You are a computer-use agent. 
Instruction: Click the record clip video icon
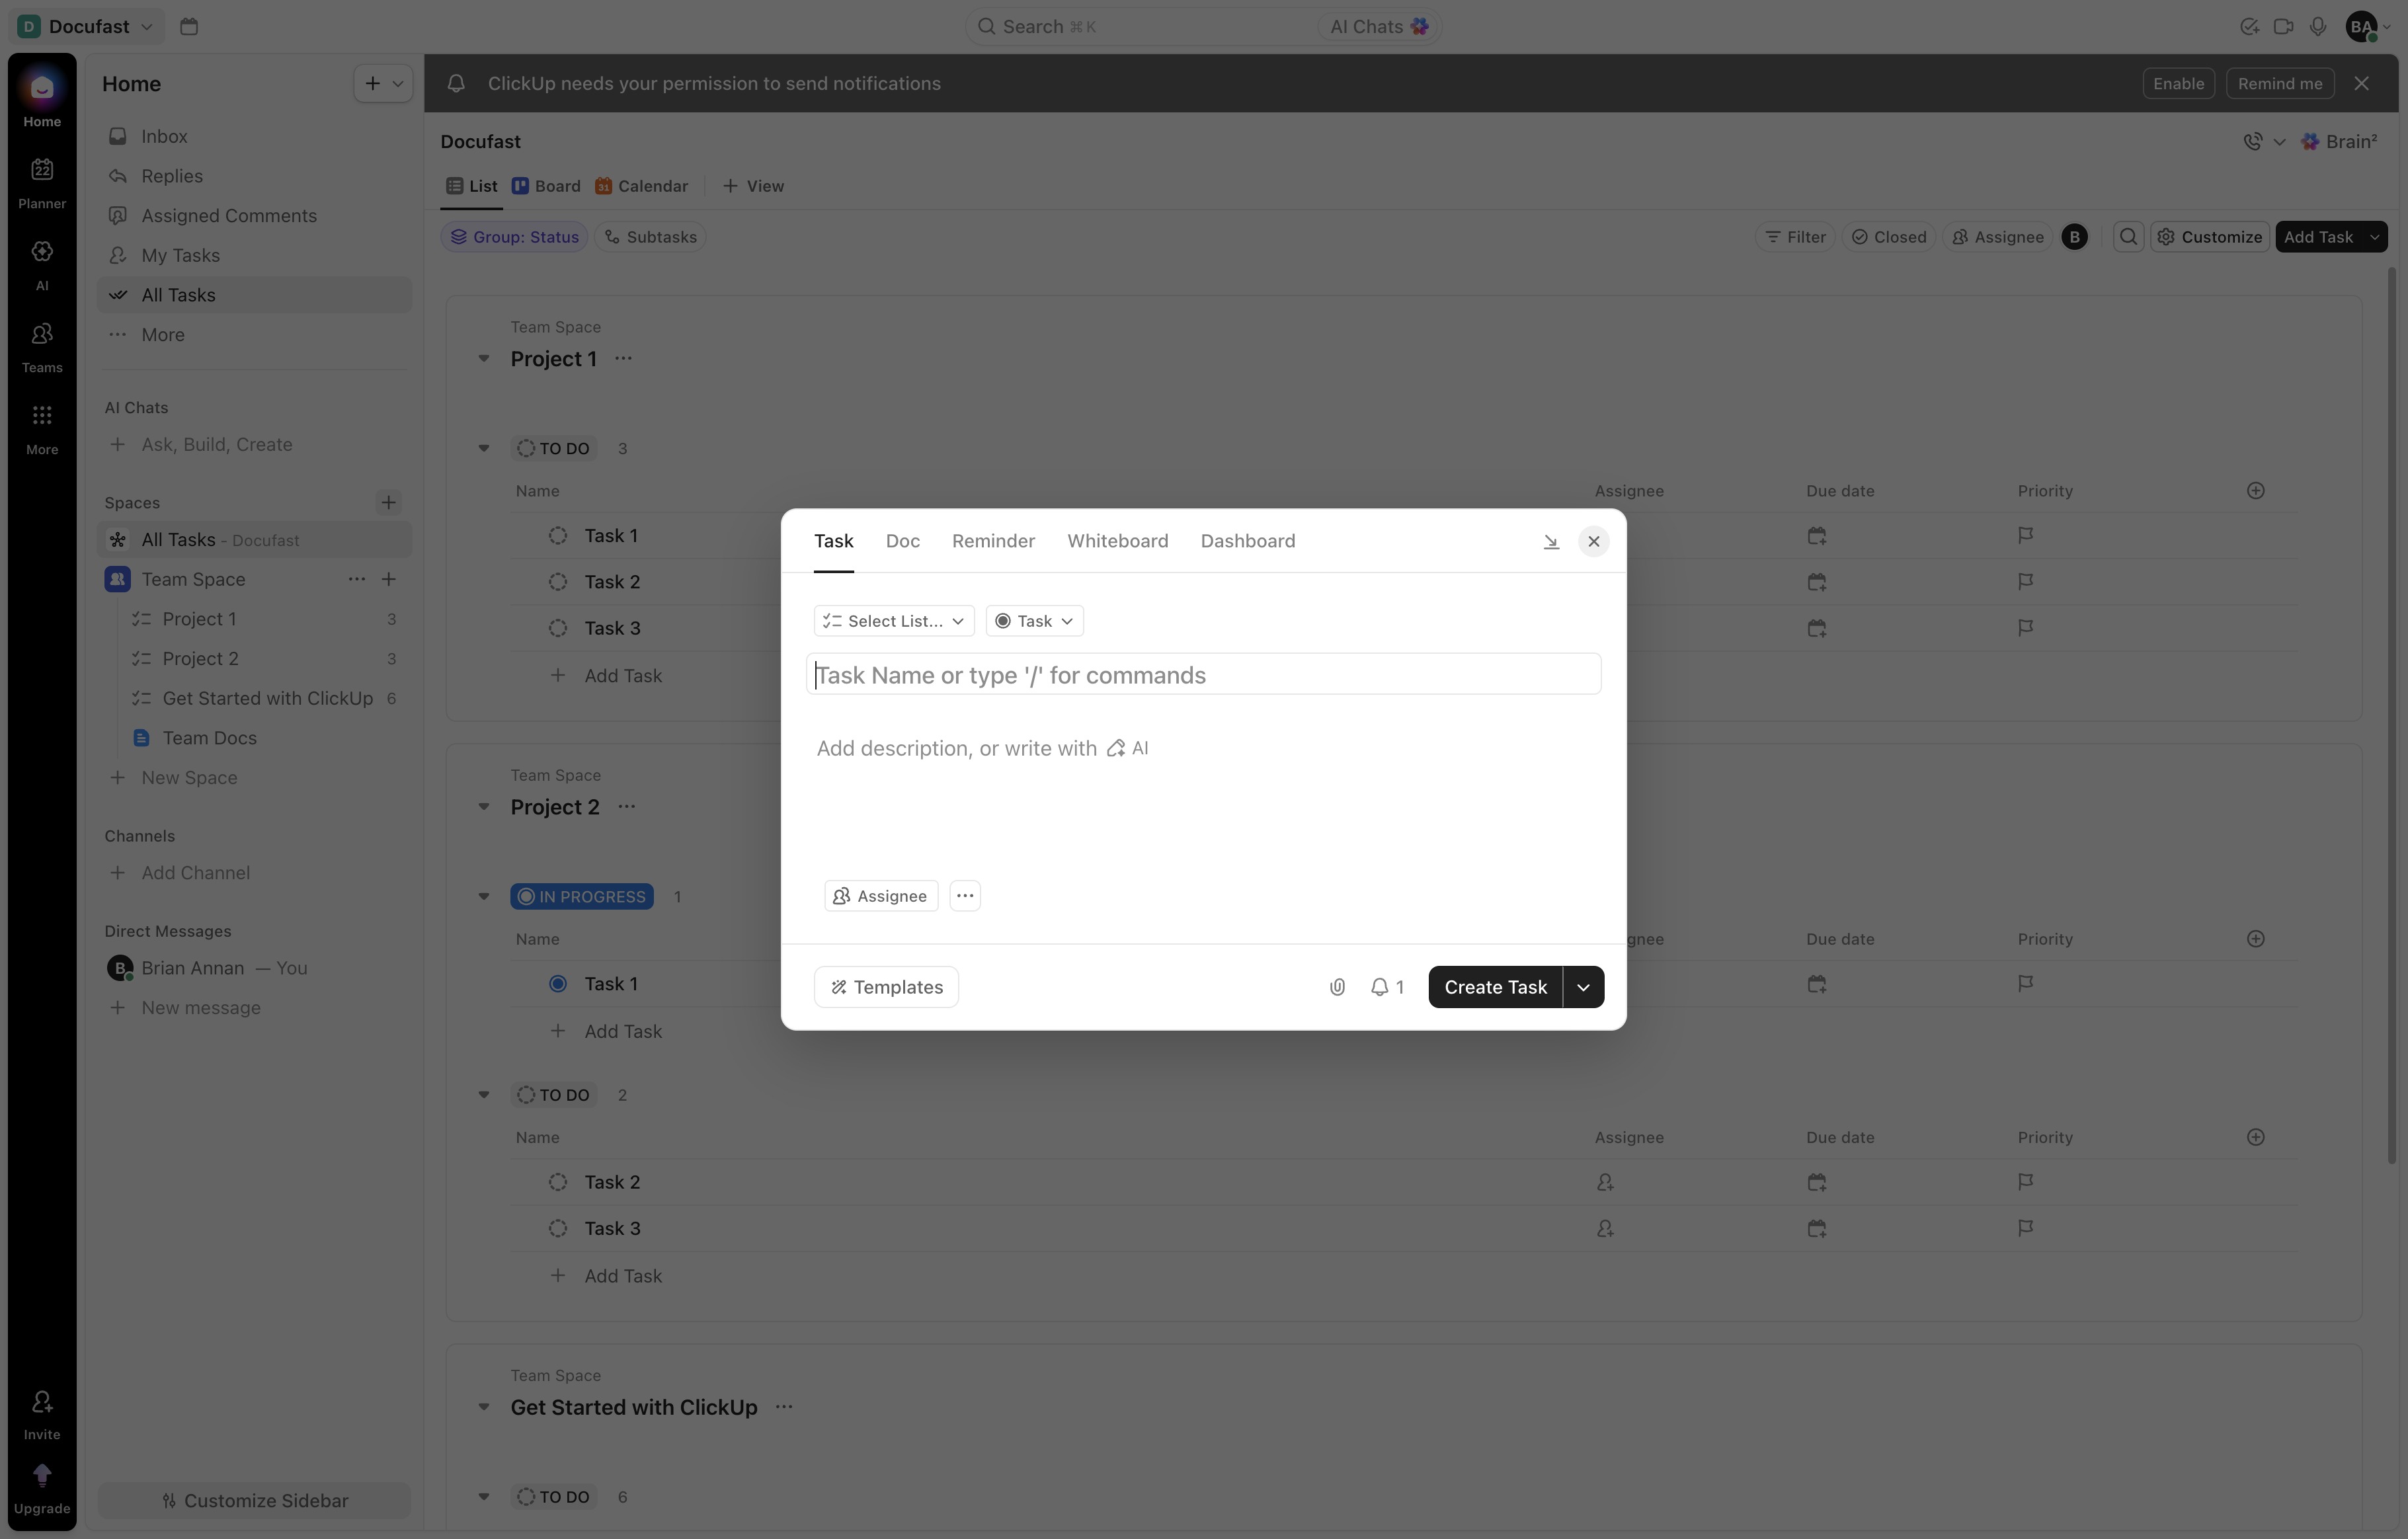click(2283, 26)
